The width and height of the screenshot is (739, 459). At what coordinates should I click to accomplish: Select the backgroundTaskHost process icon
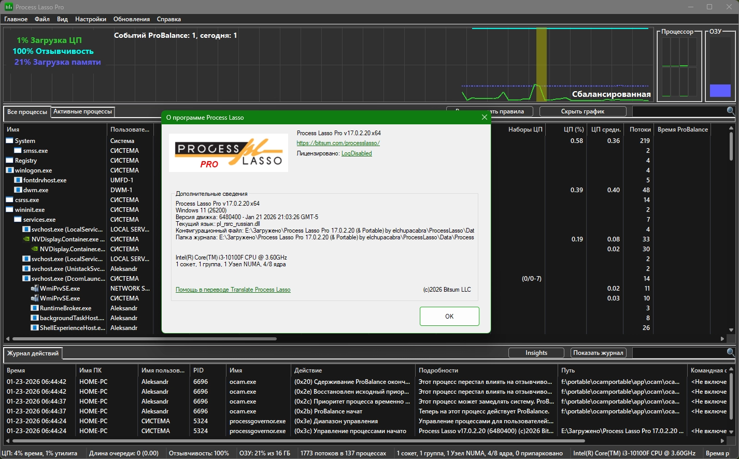pos(34,318)
